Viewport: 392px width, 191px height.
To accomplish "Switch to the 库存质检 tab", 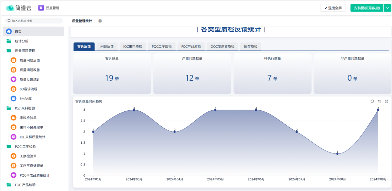I will pyautogui.click(x=251, y=47).
